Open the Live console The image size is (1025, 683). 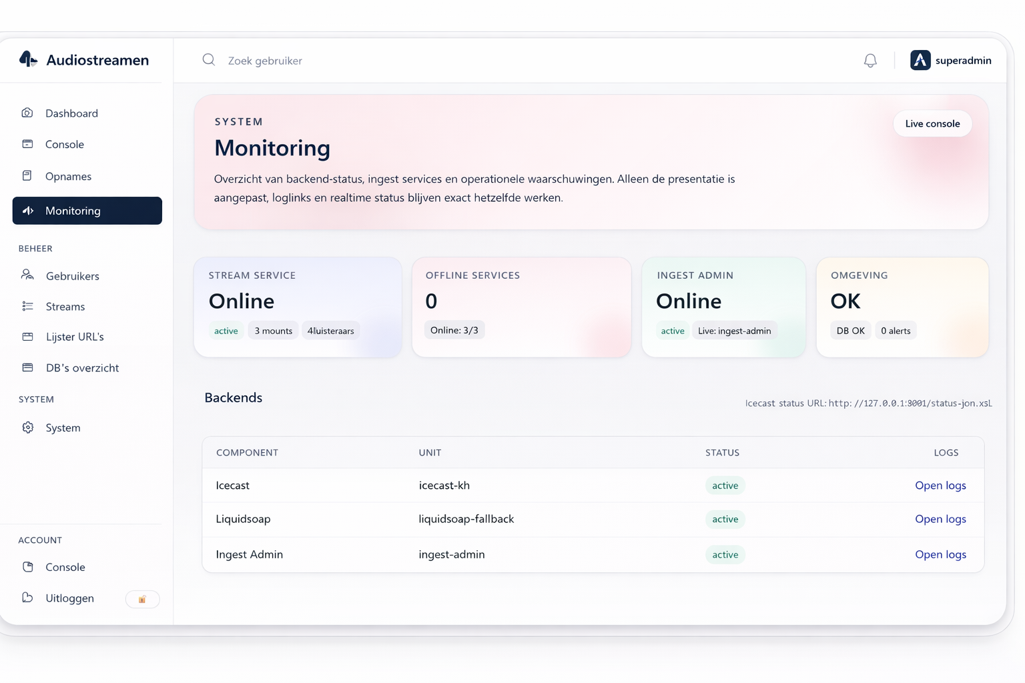click(932, 123)
